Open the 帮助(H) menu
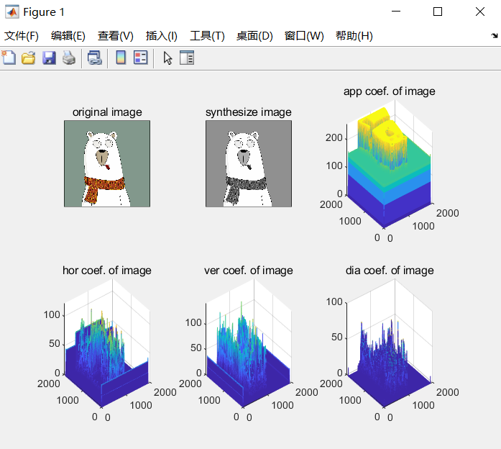The height and width of the screenshot is (449, 501). tap(354, 36)
